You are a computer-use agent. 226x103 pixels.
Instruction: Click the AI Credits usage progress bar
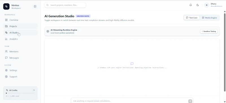click(x=20, y=93)
